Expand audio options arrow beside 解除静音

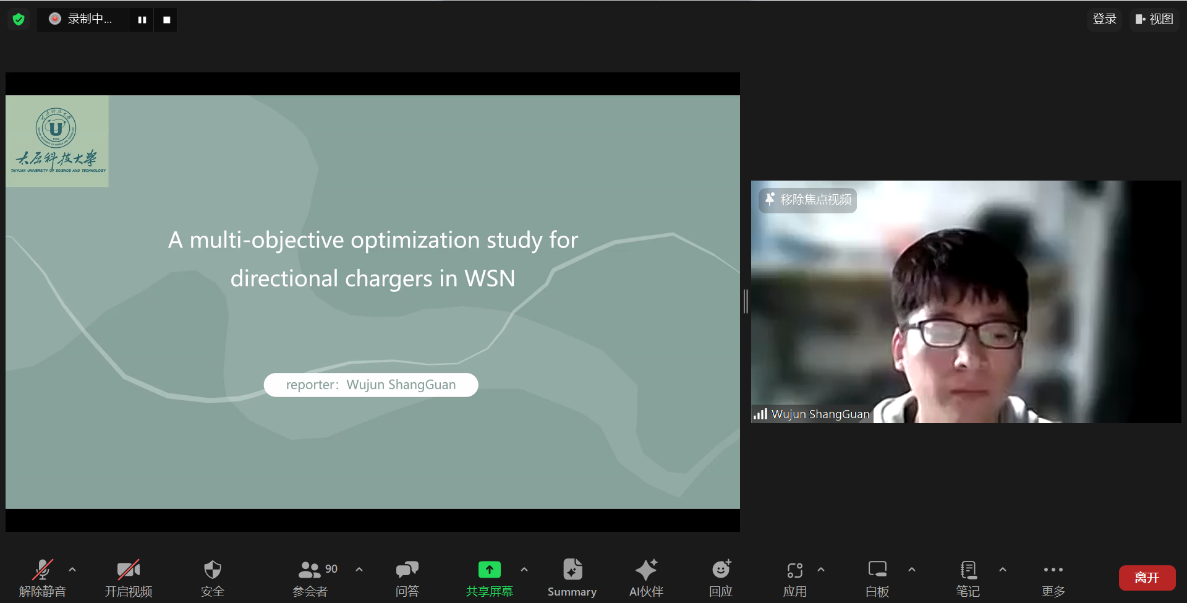72,570
